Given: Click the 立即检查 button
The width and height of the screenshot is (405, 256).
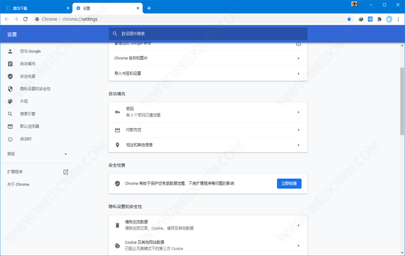Looking at the screenshot, I should click(289, 183).
